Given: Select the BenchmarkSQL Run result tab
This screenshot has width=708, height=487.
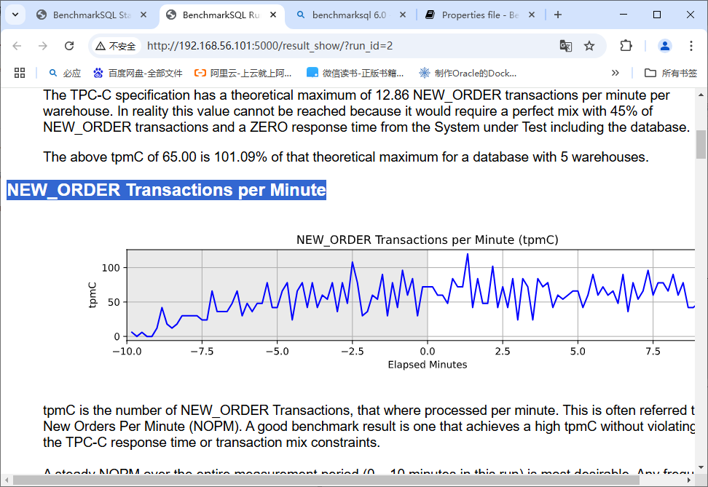Looking at the screenshot, I should [221, 15].
